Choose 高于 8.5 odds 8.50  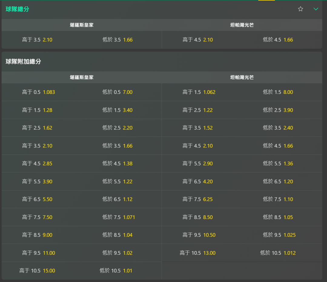[x=198, y=217]
